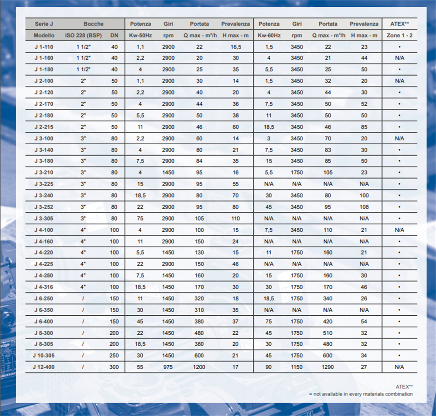
Task: Select the Kw-50Hz header
Action: pyautogui.click(x=140, y=35)
